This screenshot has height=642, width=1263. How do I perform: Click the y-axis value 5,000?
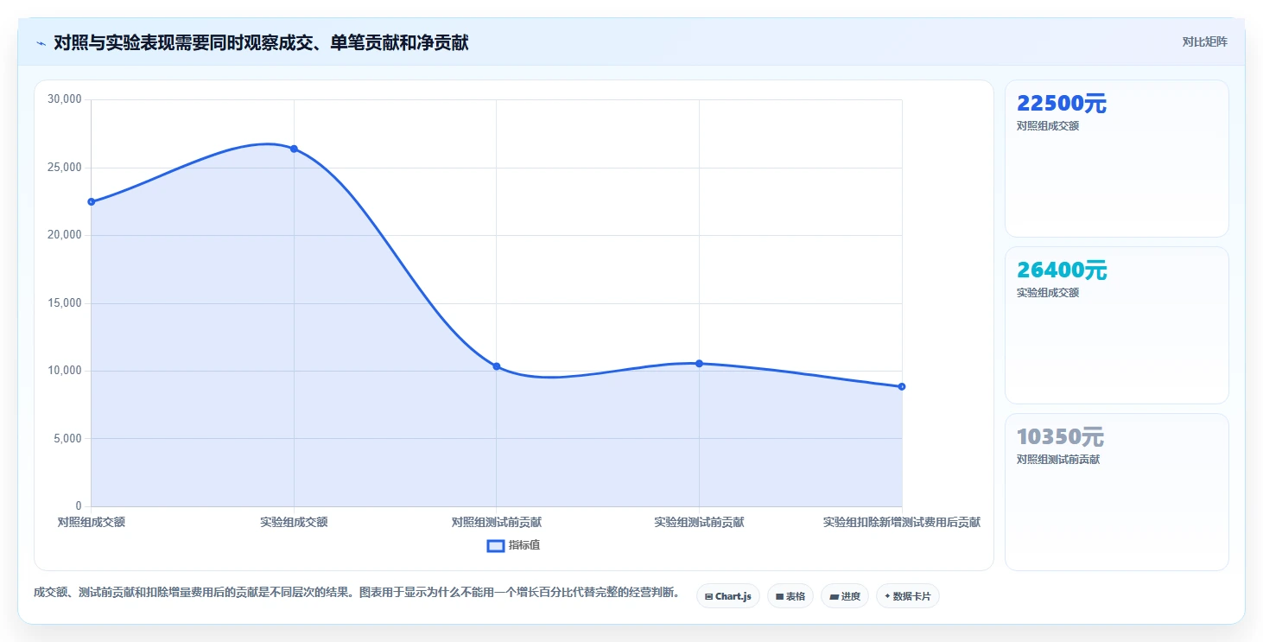tap(67, 439)
